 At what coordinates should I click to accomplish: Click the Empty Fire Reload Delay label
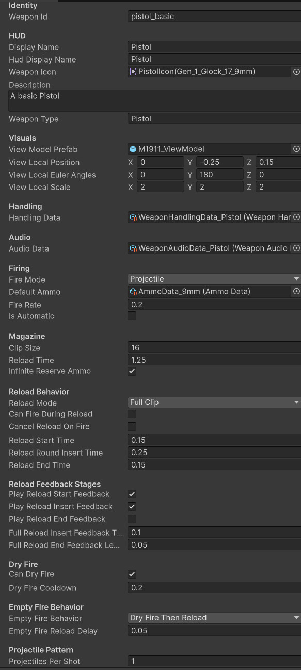coord(53,631)
